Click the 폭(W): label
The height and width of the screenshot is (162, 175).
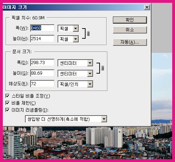pos(22,28)
